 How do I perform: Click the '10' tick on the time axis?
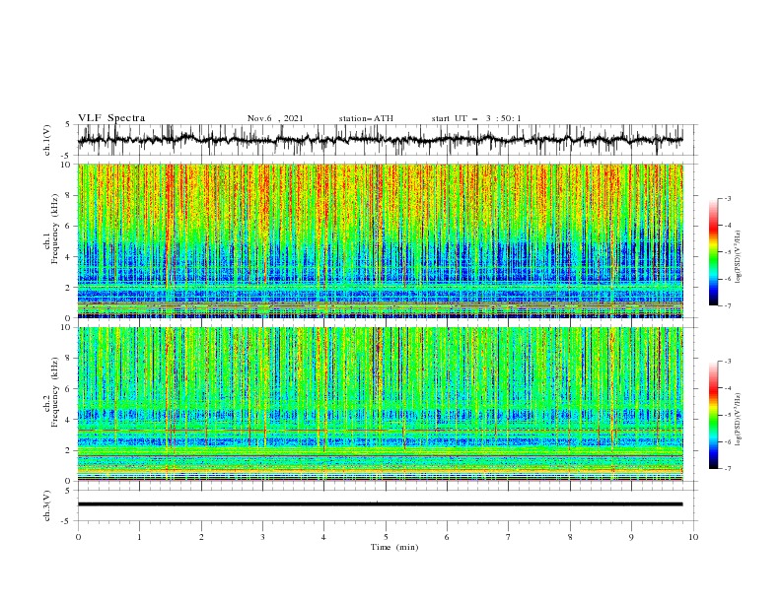[x=693, y=537]
